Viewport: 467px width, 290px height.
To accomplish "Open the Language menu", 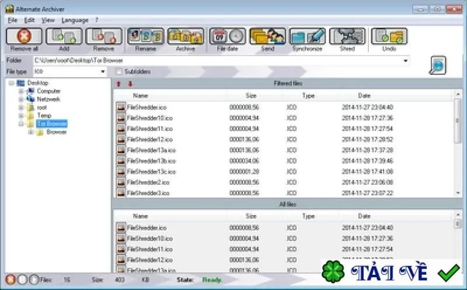I will click(x=75, y=20).
